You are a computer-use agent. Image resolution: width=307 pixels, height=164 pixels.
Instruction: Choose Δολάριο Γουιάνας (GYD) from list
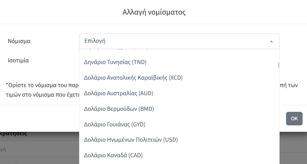pos(115,124)
